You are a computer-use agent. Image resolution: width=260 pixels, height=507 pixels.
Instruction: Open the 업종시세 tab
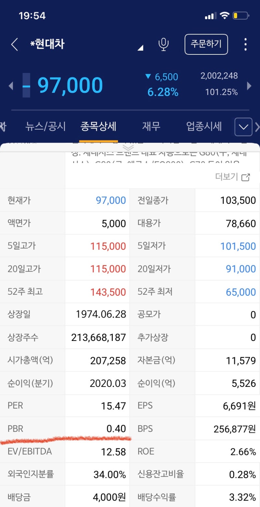click(x=204, y=126)
